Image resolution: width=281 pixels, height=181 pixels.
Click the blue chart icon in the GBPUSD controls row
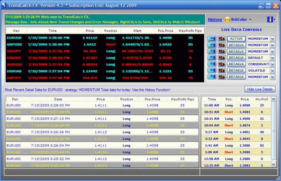[212, 45]
